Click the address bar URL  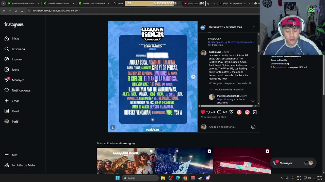56,11
